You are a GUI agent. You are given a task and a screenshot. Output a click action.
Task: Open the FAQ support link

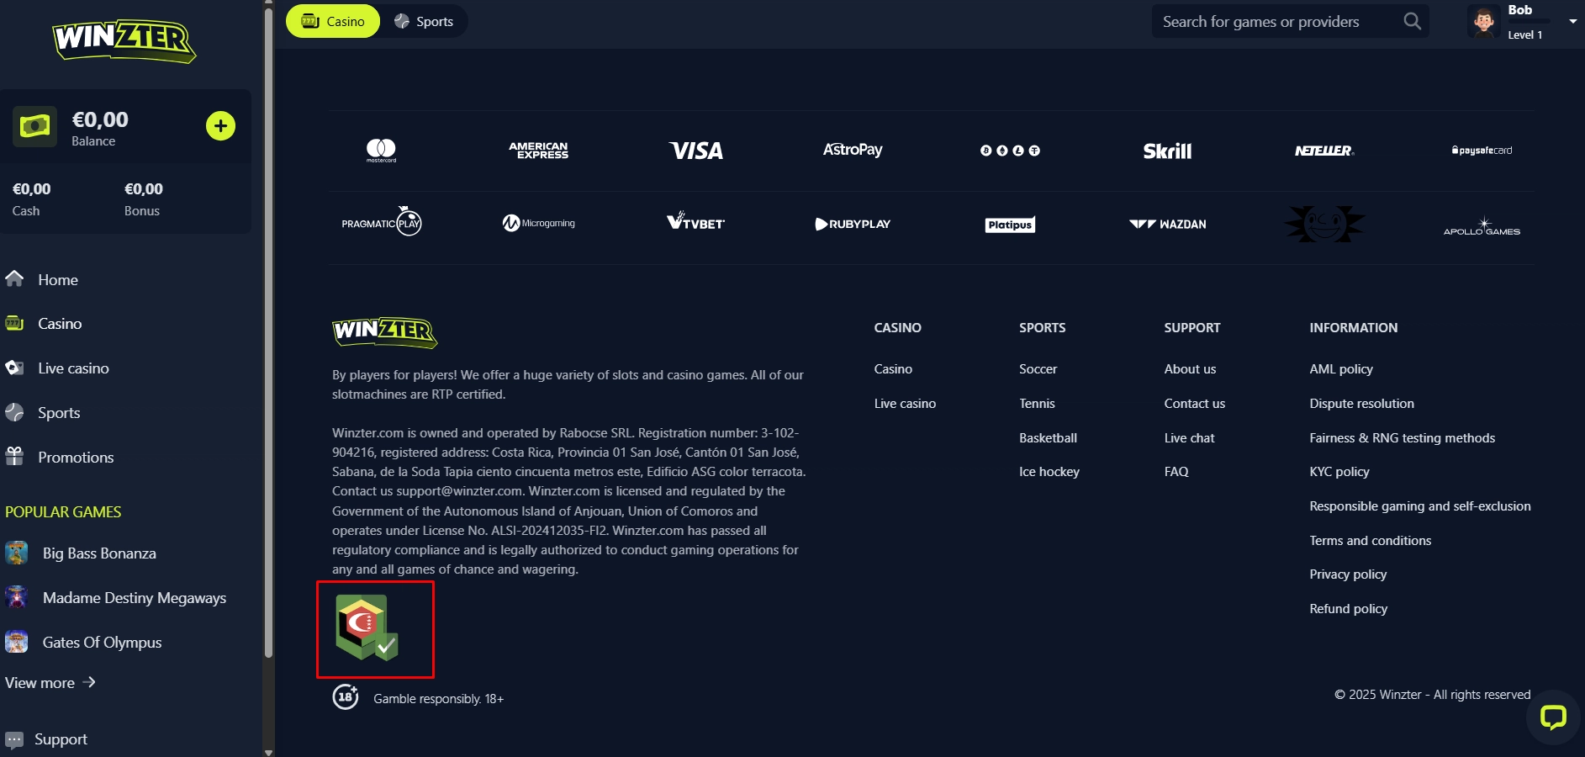1176,472
